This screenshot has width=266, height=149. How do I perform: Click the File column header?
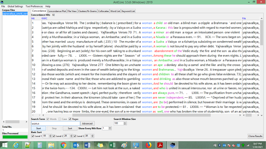click(x=244, y=18)
